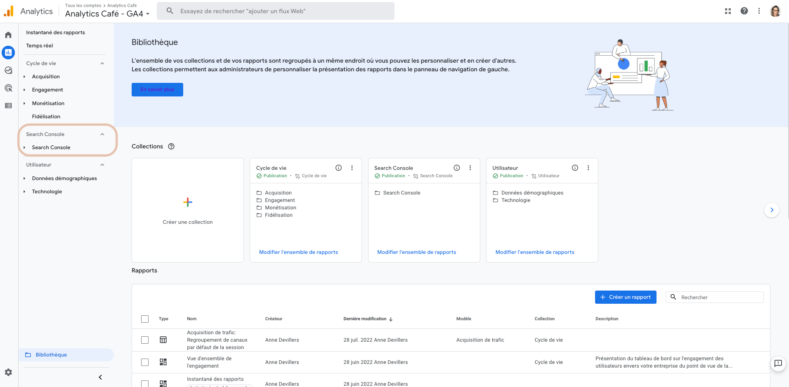Click Créer une collection card
Screen dimensions: 789x387
(x=188, y=210)
